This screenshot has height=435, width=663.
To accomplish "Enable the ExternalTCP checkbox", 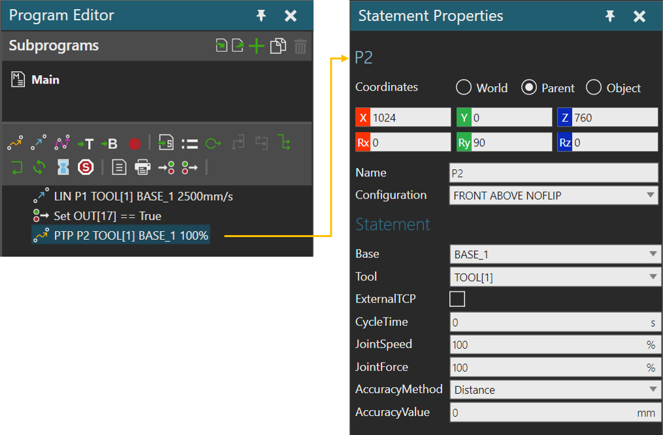I will click(457, 299).
